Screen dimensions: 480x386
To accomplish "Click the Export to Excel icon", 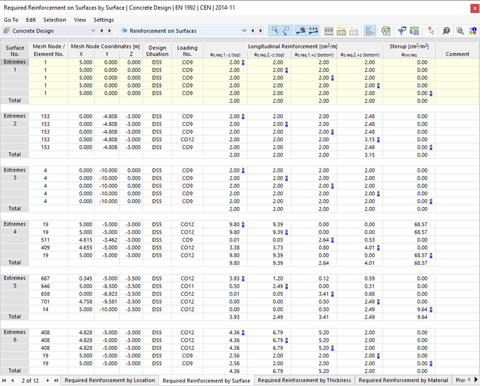I will (x=385, y=30).
